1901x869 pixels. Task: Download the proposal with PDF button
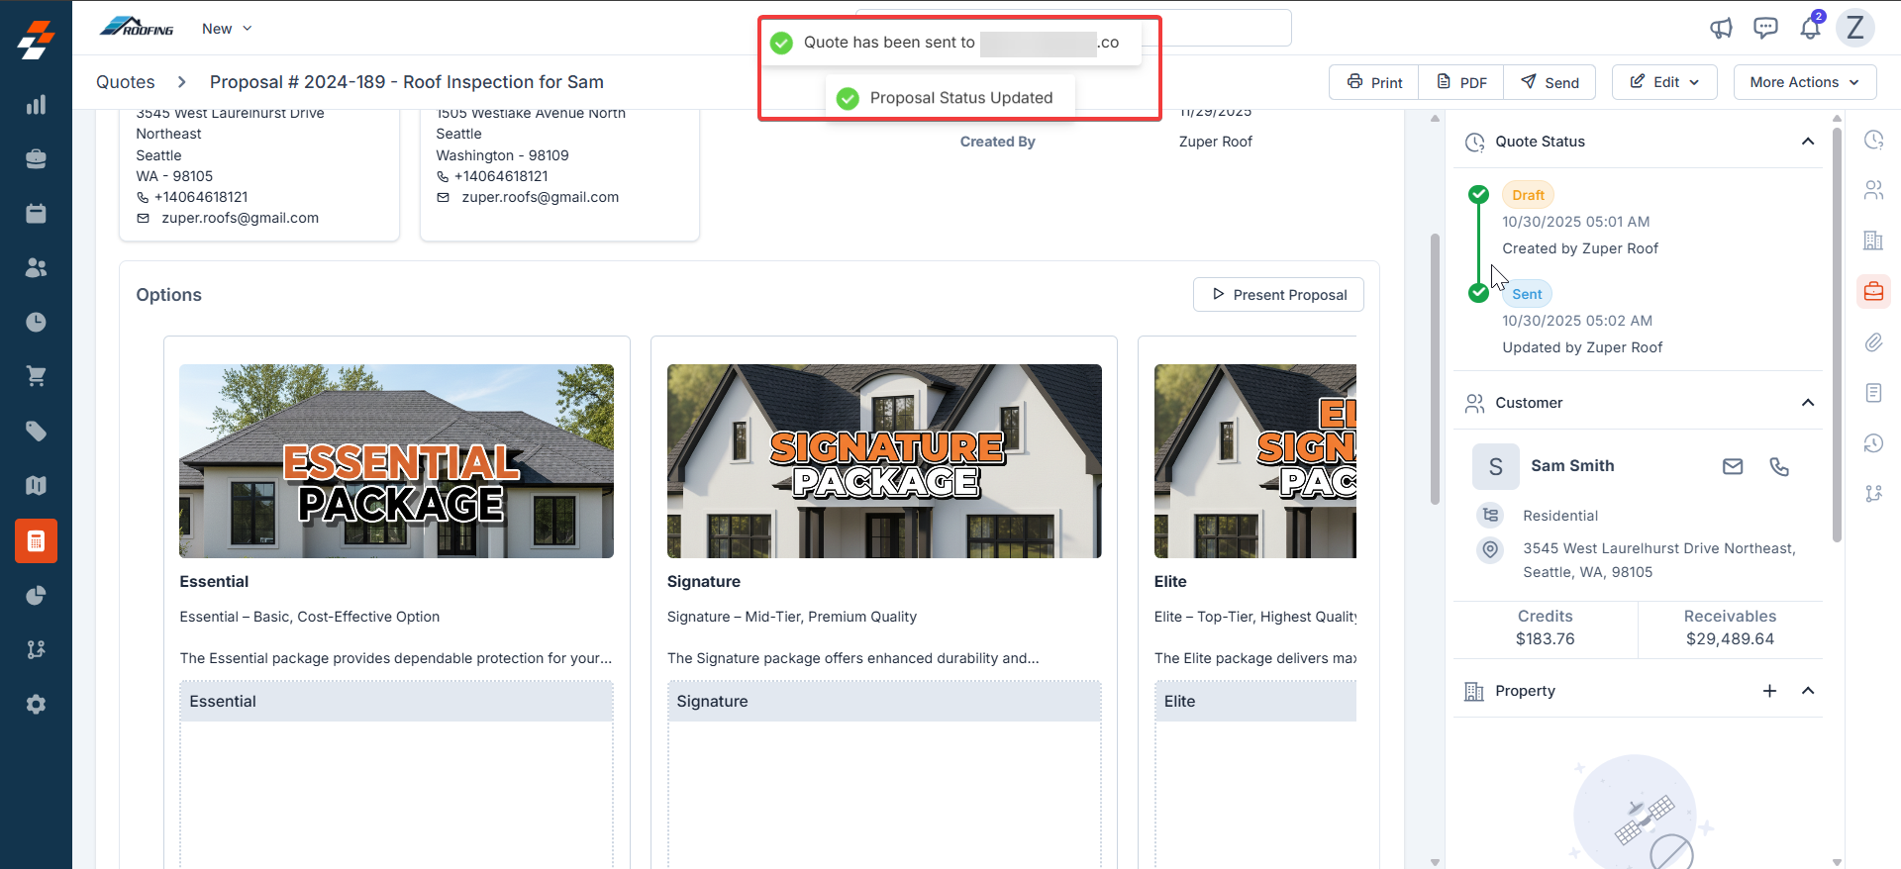[x=1461, y=82]
